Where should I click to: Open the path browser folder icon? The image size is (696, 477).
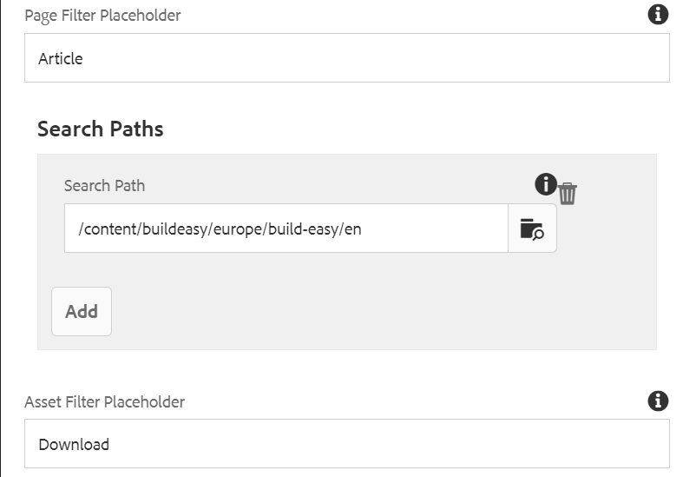tap(532, 229)
